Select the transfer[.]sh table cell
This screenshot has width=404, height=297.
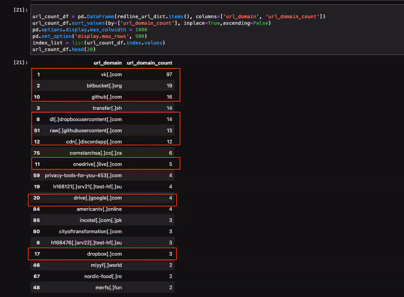107,108
